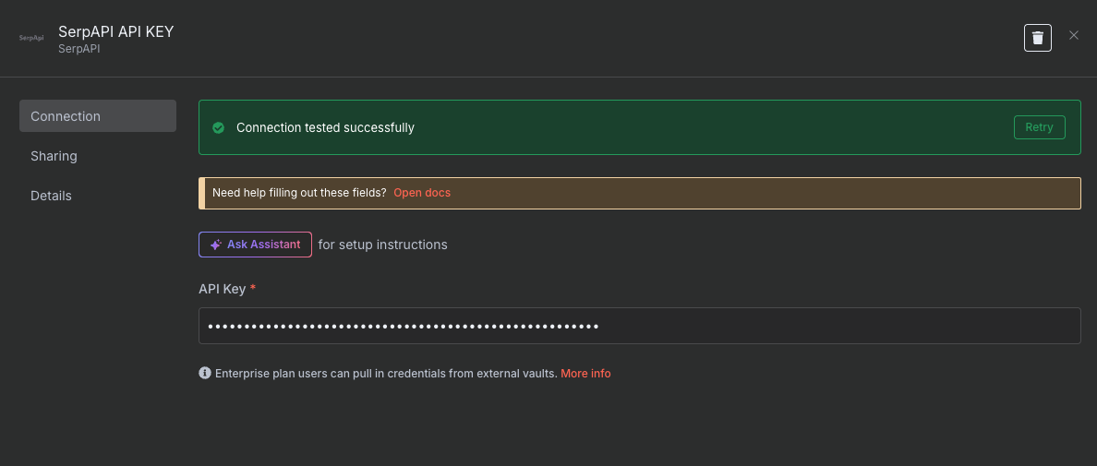Click the SerpAPI subtitle under title
Screen dimensions: 1097x466
(x=79, y=50)
